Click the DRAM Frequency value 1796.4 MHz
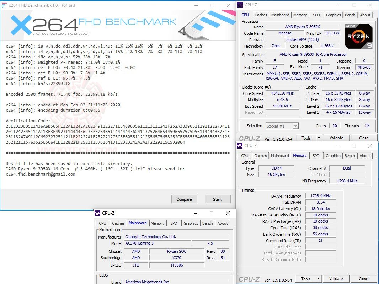 pyautogui.click(x=320, y=196)
